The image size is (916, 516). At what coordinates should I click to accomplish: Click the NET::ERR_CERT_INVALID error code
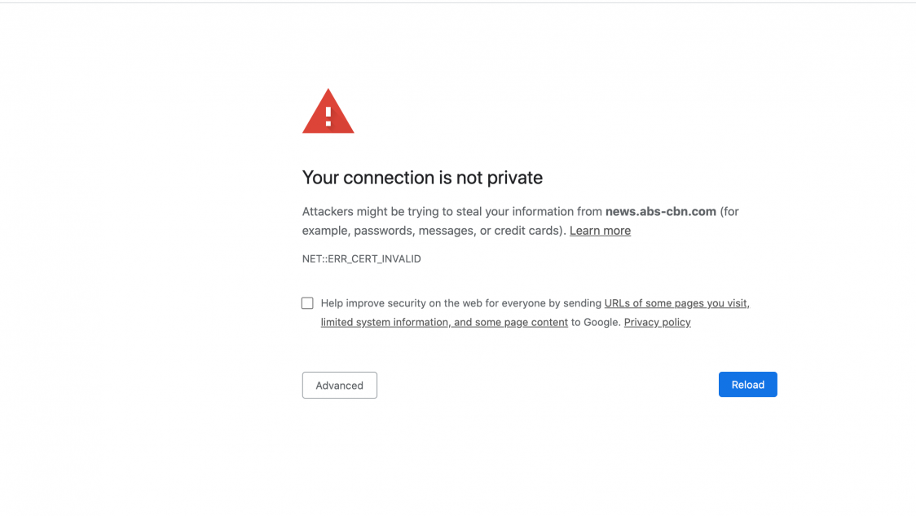[x=361, y=259]
